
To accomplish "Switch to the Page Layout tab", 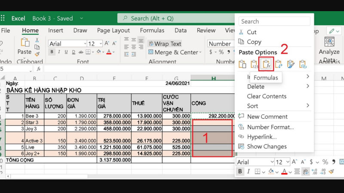I will [x=114, y=30].
